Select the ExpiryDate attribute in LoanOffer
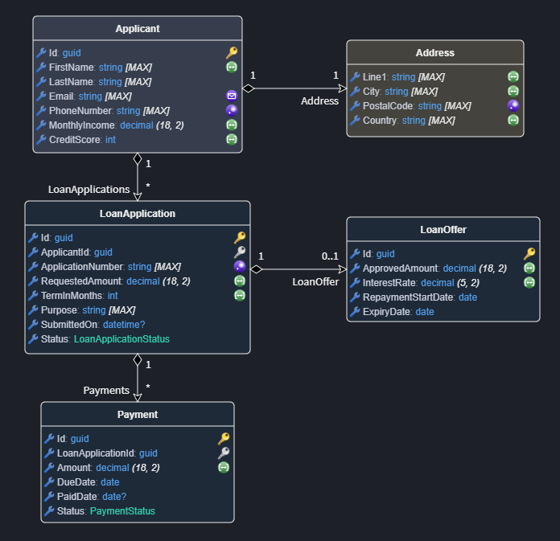 (443, 312)
